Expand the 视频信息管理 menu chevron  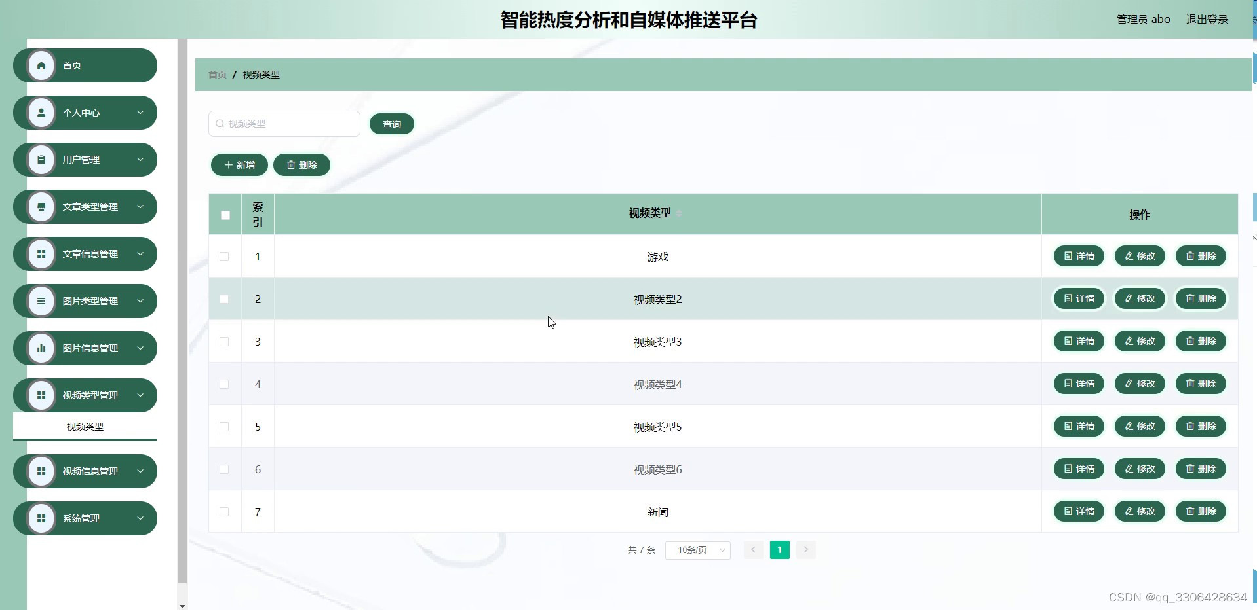point(140,471)
